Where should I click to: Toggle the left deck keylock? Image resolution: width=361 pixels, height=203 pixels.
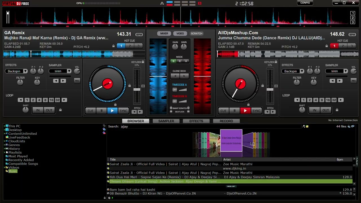click(x=143, y=62)
